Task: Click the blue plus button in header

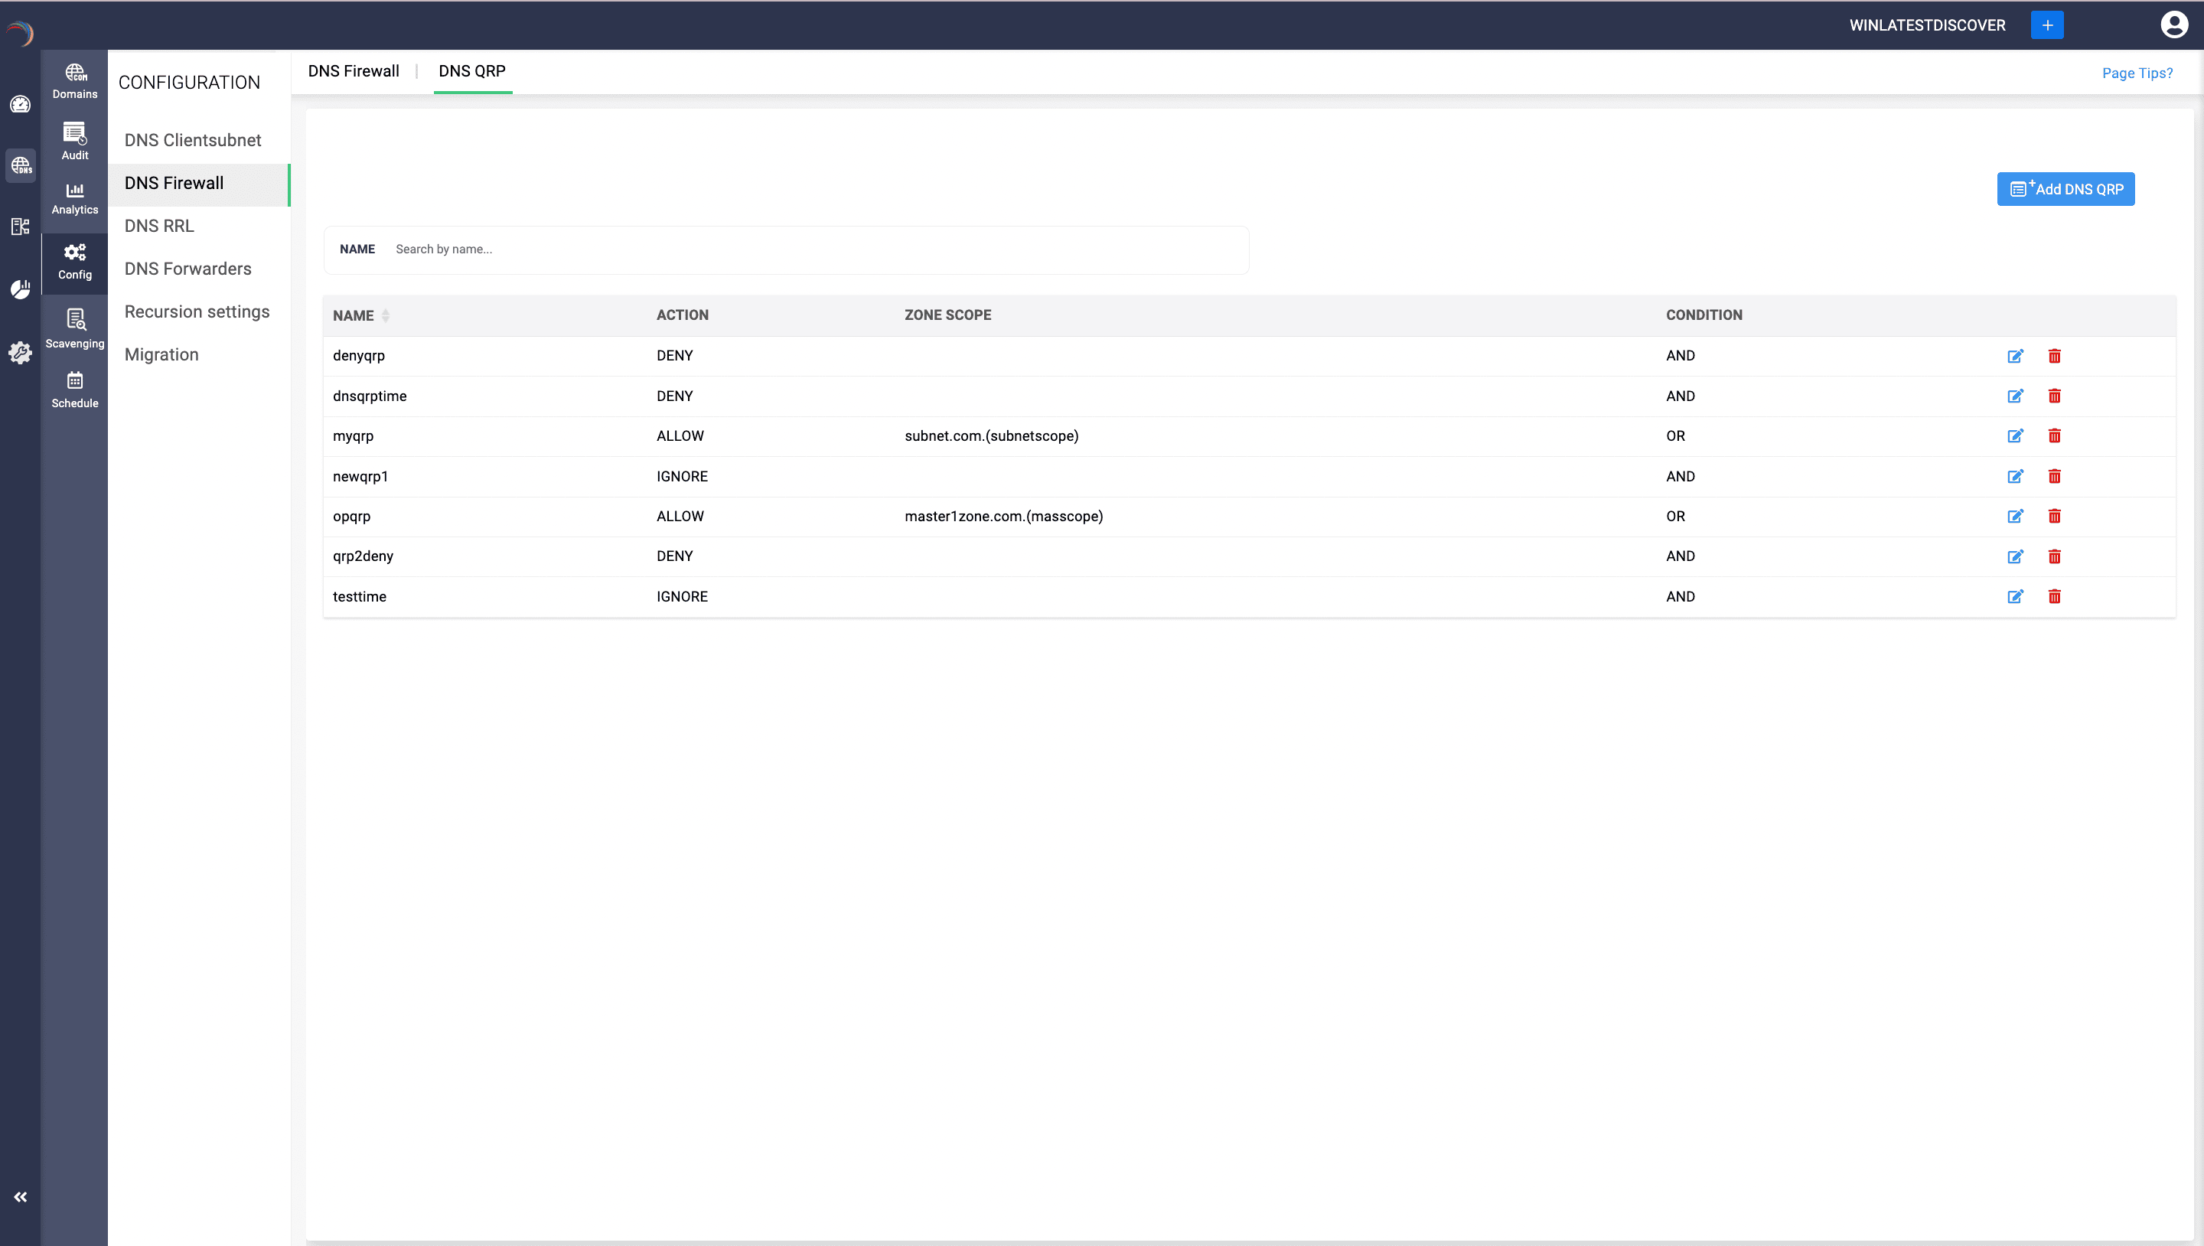Action: click(2046, 24)
